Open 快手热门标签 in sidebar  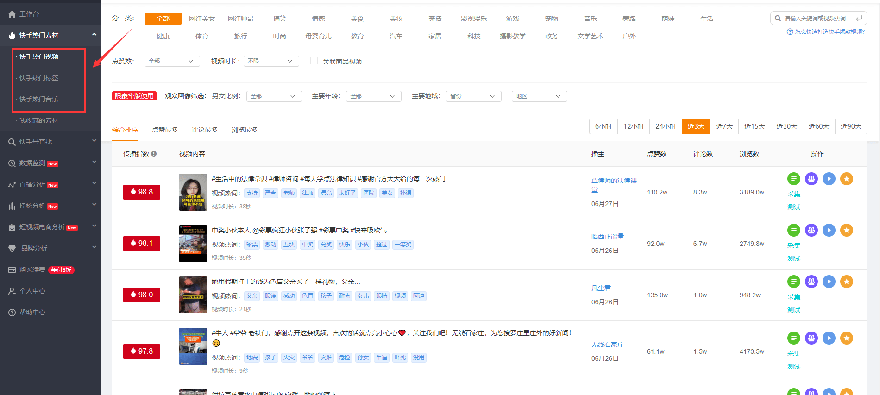pos(39,78)
